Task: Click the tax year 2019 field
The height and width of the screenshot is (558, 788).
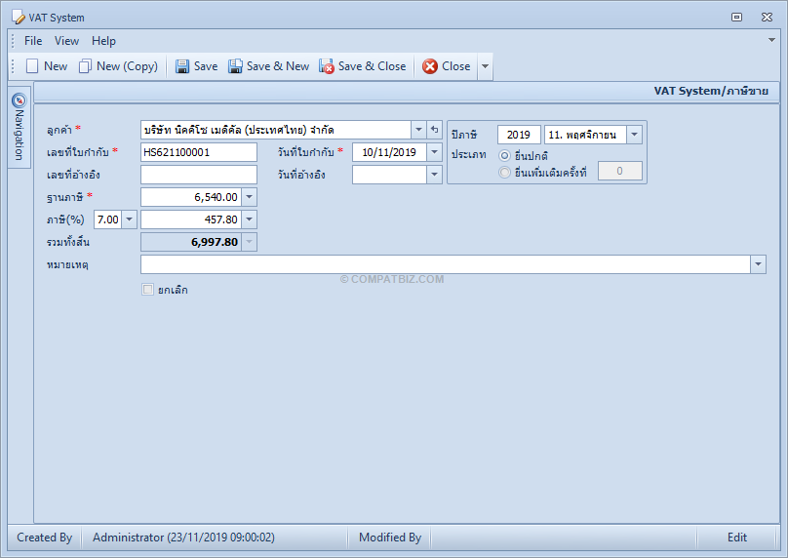Action: (x=519, y=135)
